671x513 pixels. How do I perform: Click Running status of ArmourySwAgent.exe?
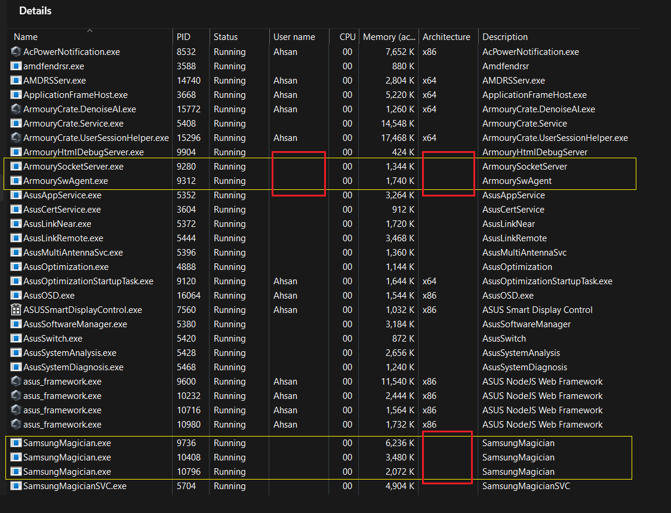pyautogui.click(x=230, y=181)
